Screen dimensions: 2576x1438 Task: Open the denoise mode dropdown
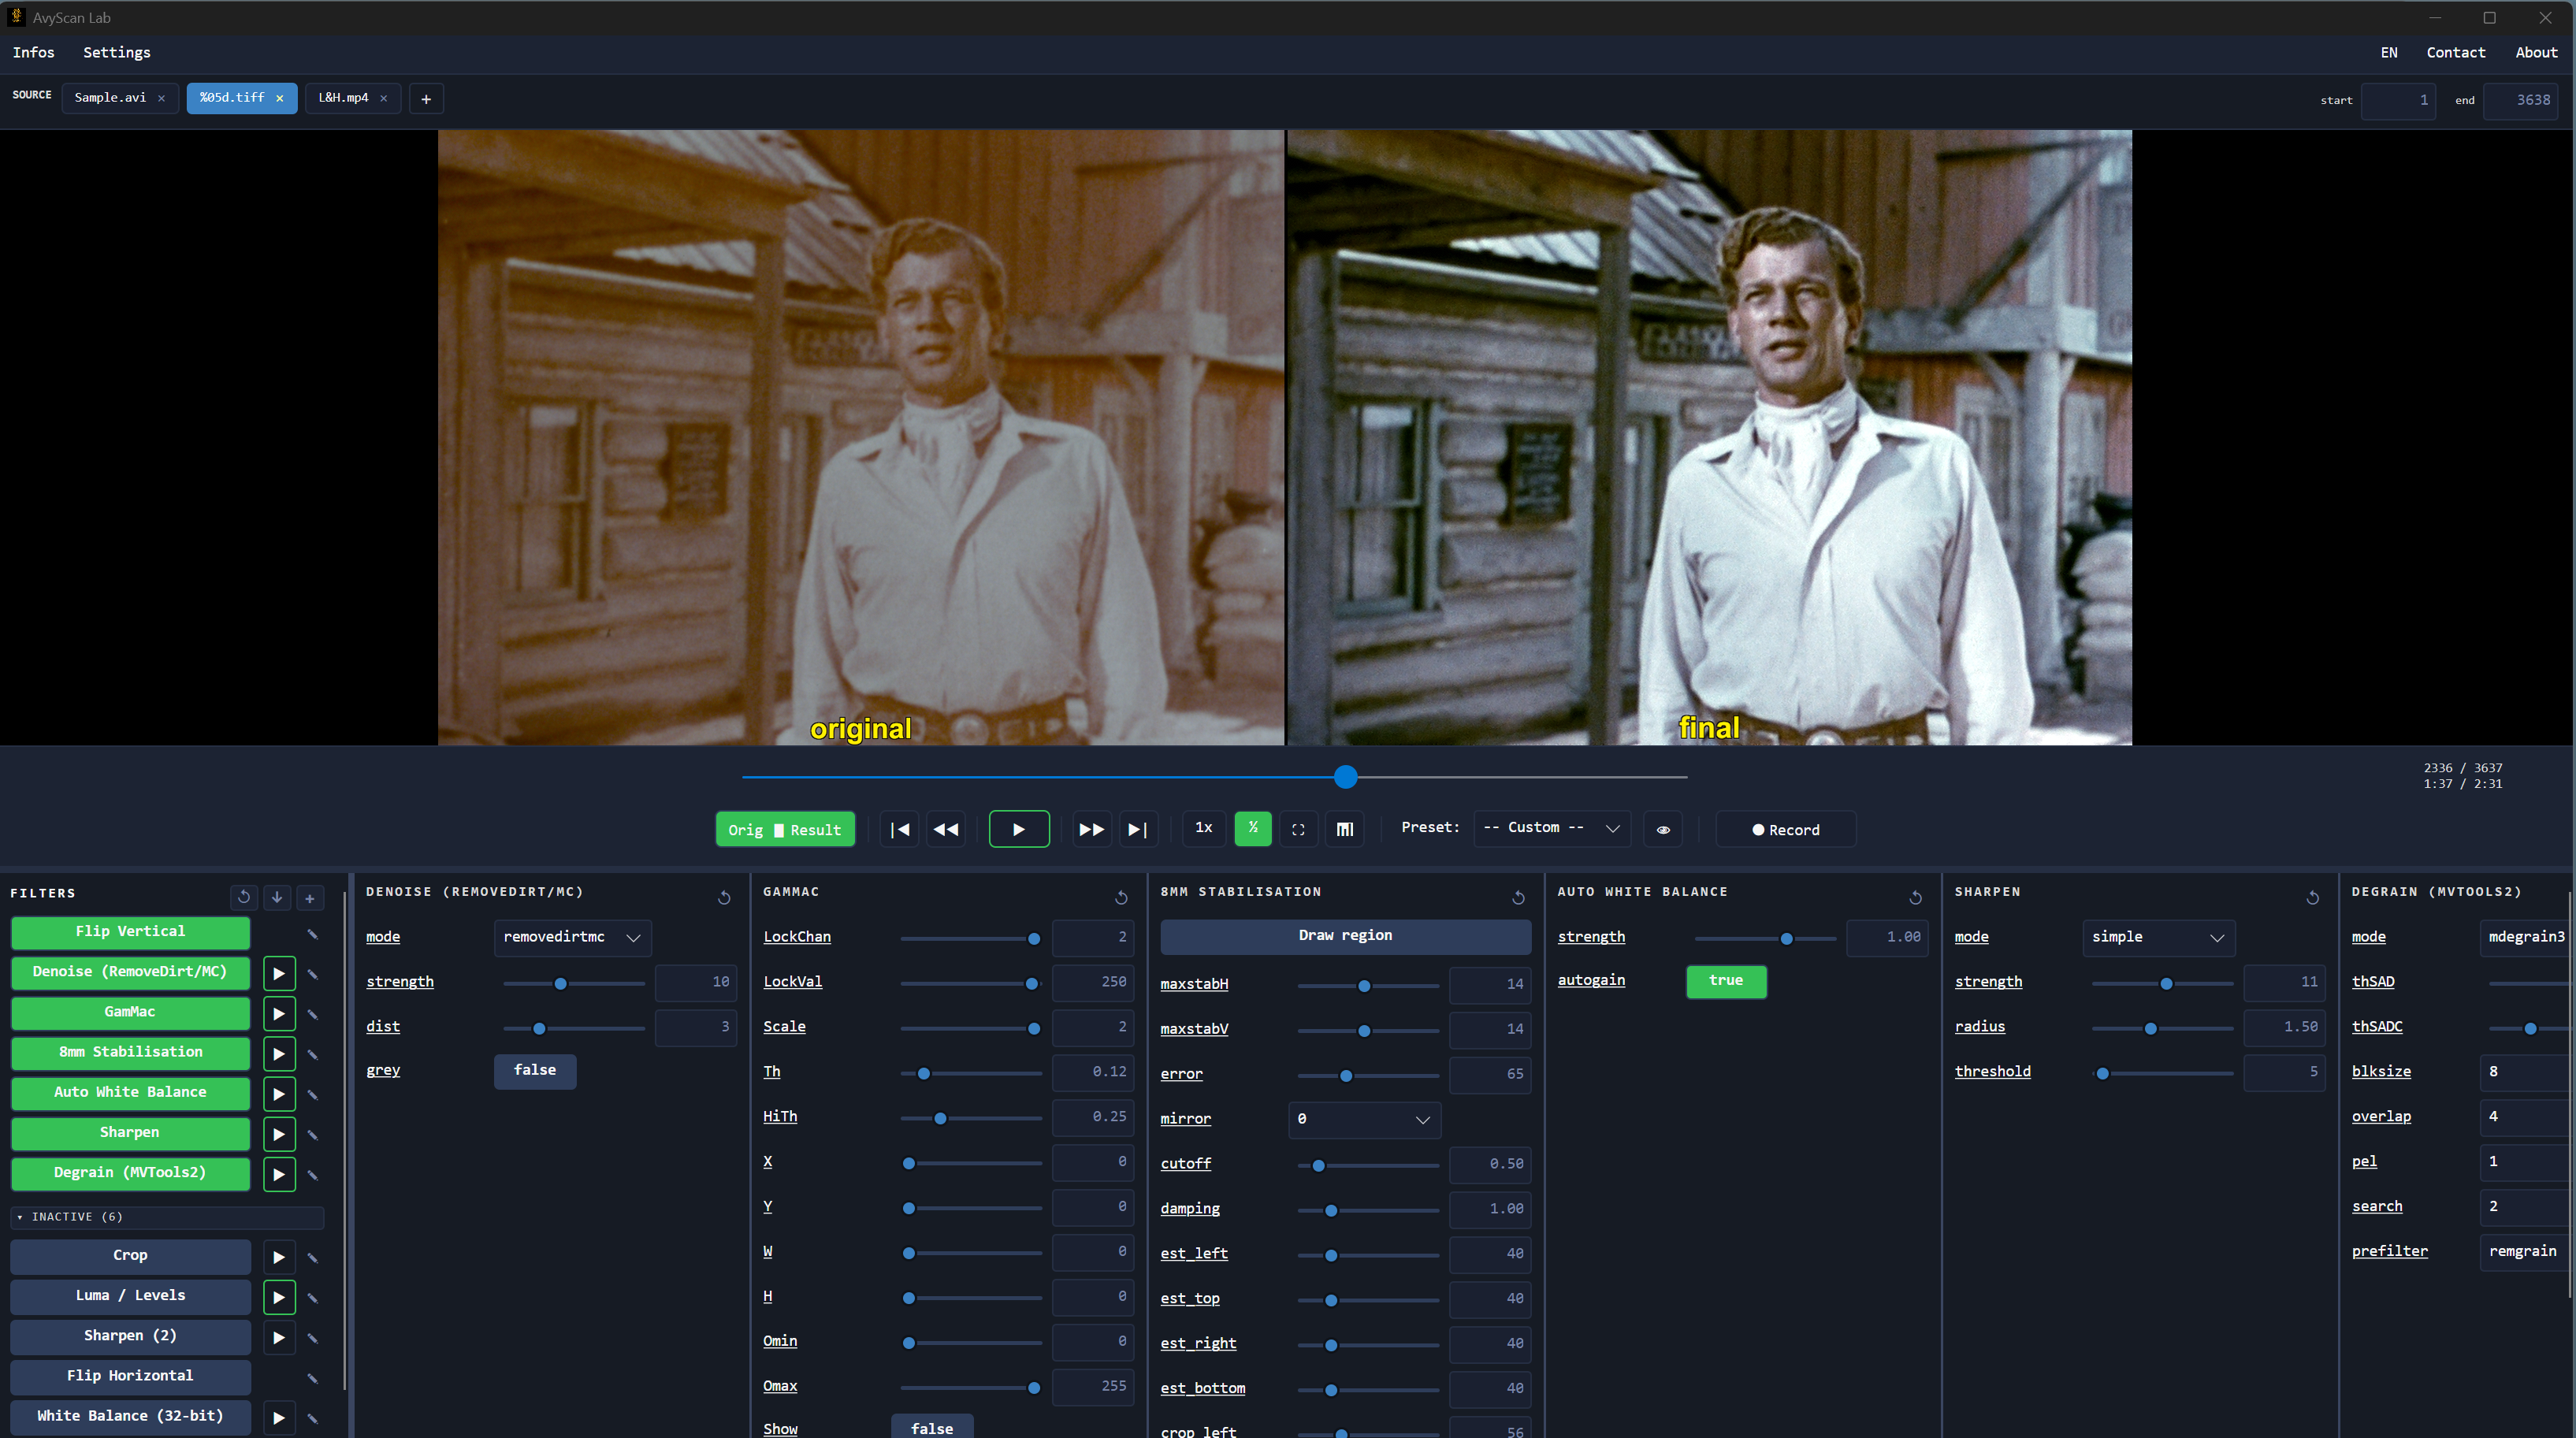pyautogui.click(x=572, y=937)
